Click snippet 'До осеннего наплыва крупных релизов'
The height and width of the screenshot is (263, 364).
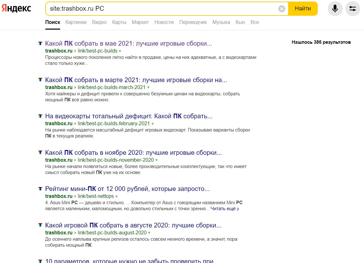[141, 242]
